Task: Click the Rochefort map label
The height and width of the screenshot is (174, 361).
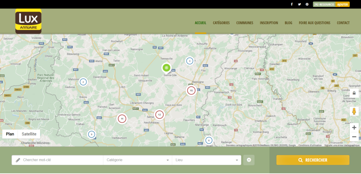Action: 117,41
